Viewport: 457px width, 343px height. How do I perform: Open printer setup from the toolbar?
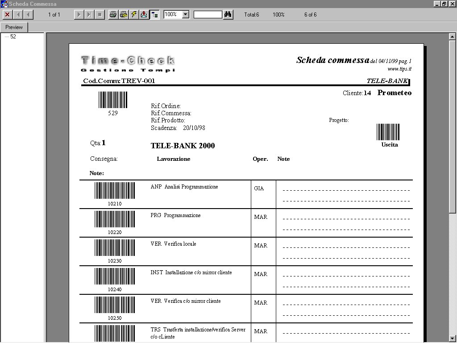123,14
